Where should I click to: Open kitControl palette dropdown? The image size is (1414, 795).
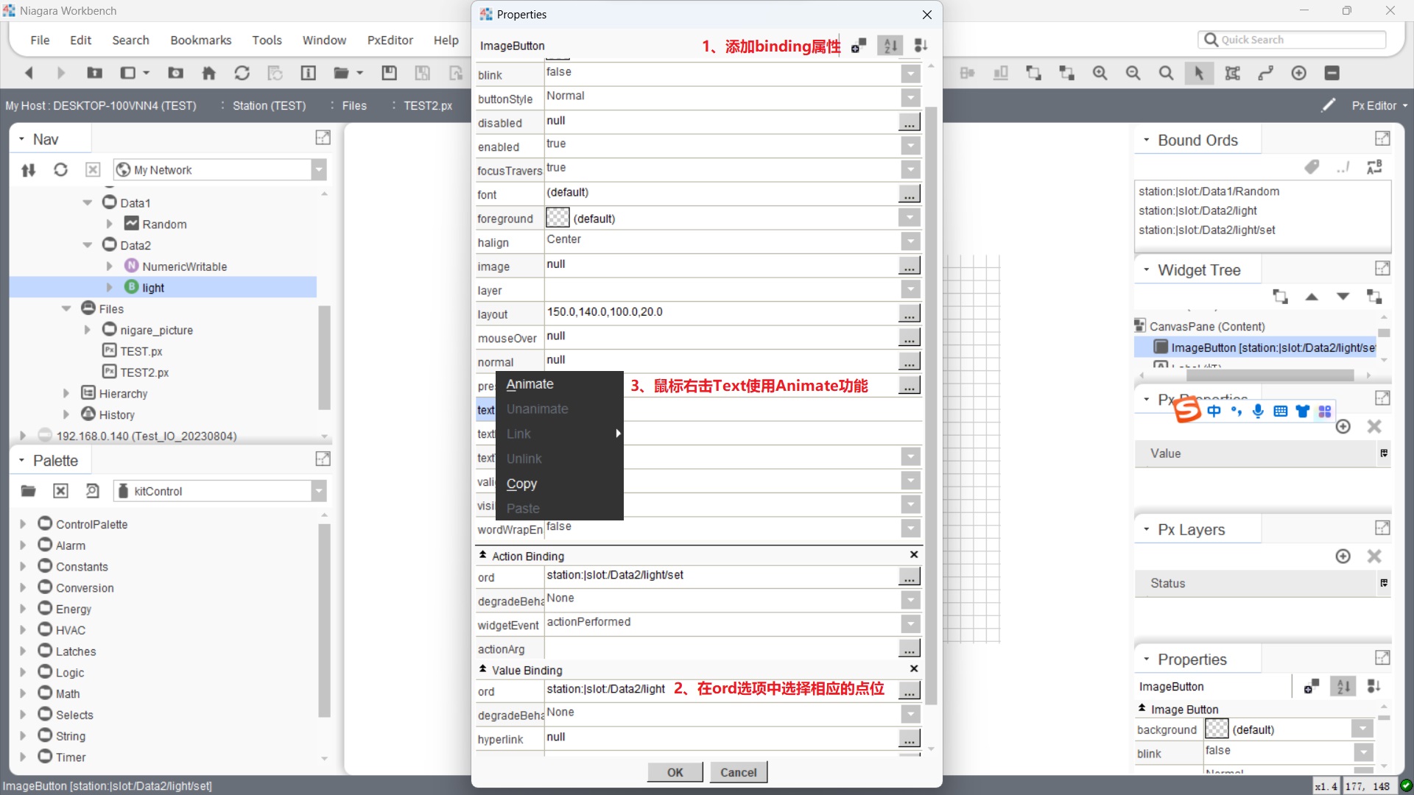pos(319,491)
